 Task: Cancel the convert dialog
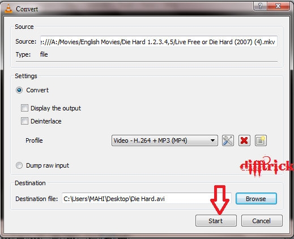262,221
